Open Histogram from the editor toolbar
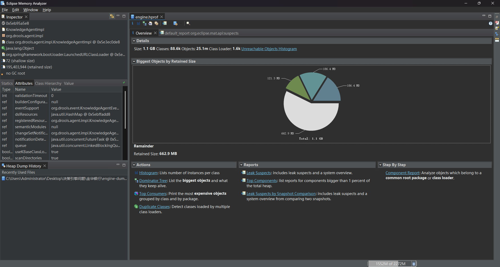This screenshot has width=500, height=267. point(138,23)
